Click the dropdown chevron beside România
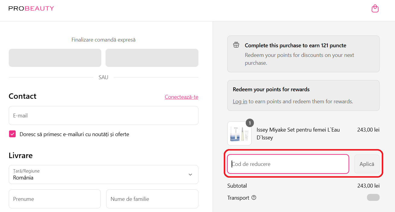This screenshot has height=212, width=395. [x=190, y=175]
